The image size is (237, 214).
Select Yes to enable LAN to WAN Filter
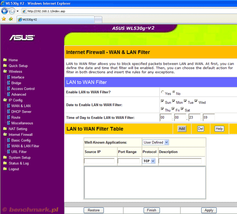(163, 92)
